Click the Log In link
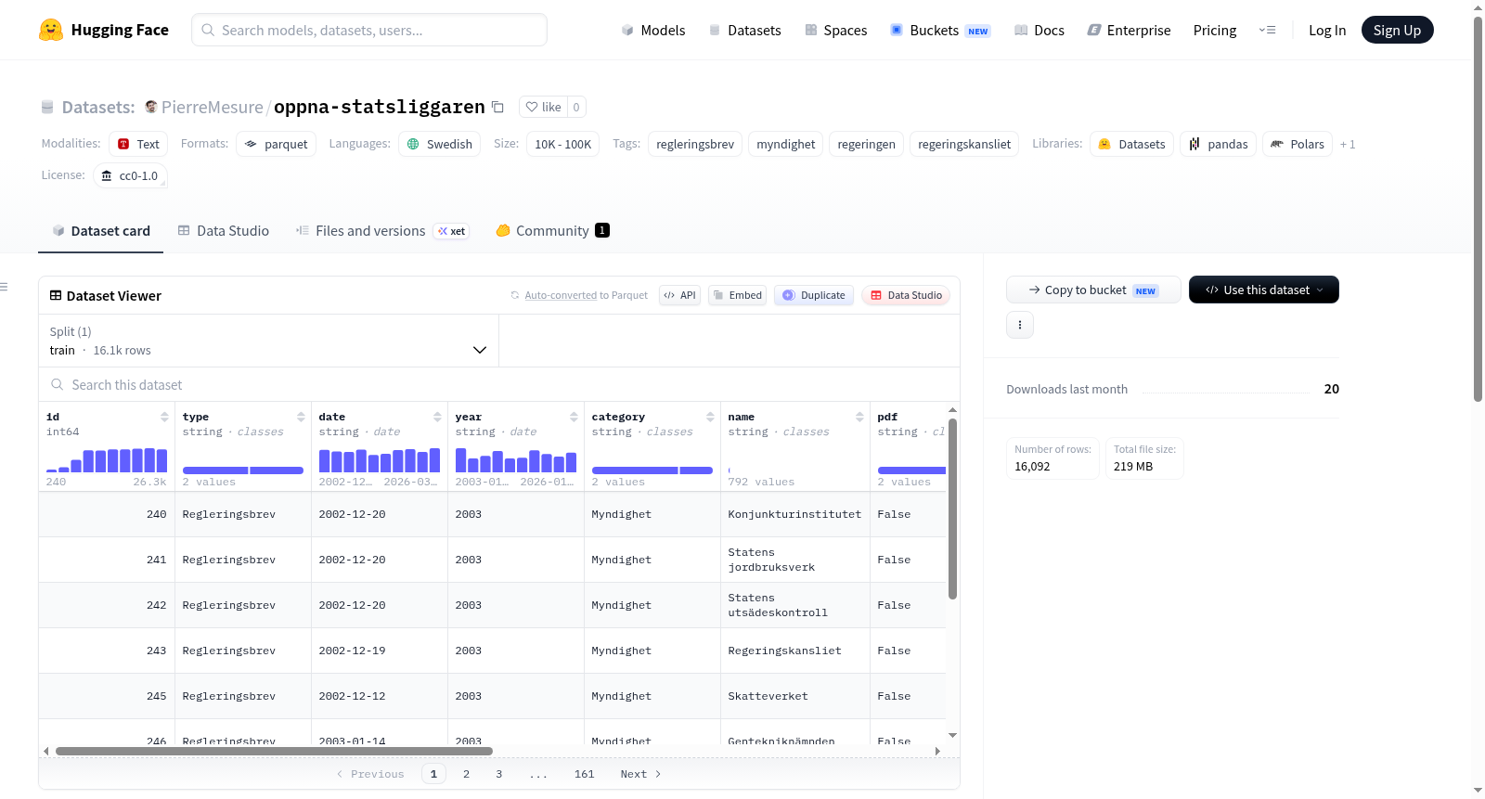The height and width of the screenshot is (799, 1485). click(1327, 31)
